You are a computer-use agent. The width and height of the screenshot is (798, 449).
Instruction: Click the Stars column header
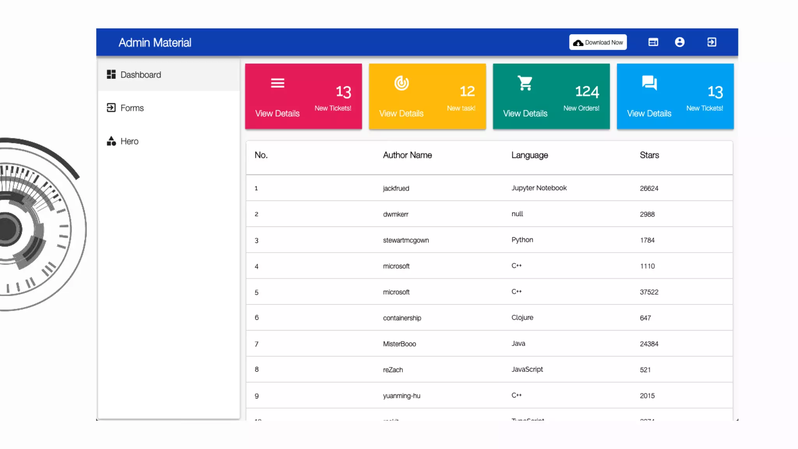(649, 155)
